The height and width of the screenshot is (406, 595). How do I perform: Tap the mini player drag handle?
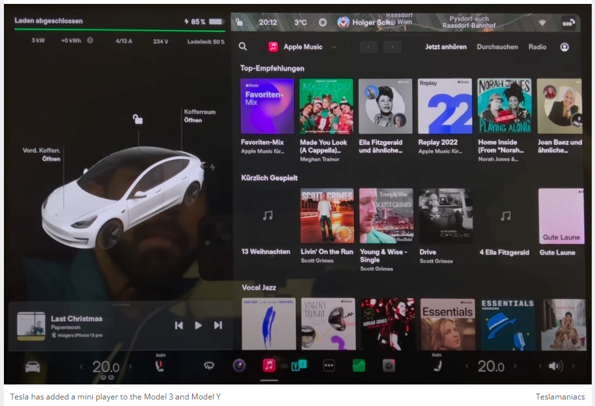pyautogui.click(x=121, y=304)
